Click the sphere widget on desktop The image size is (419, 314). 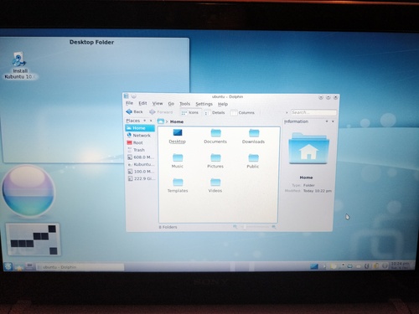pyautogui.click(x=28, y=192)
